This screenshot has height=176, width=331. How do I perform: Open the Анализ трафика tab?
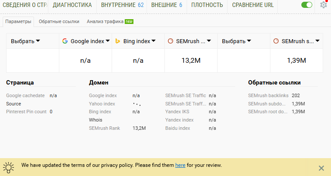[105, 21]
